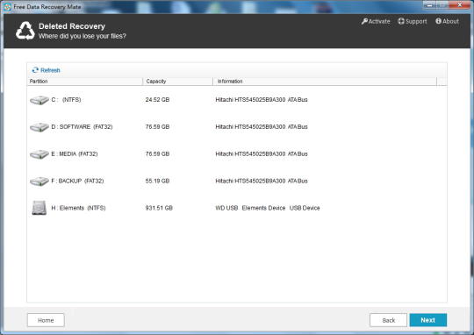Click the 55.19 GB capacity value
474x335 pixels.
point(157,181)
